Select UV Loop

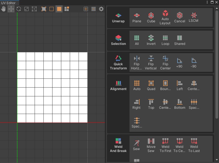[x=165, y=40]
